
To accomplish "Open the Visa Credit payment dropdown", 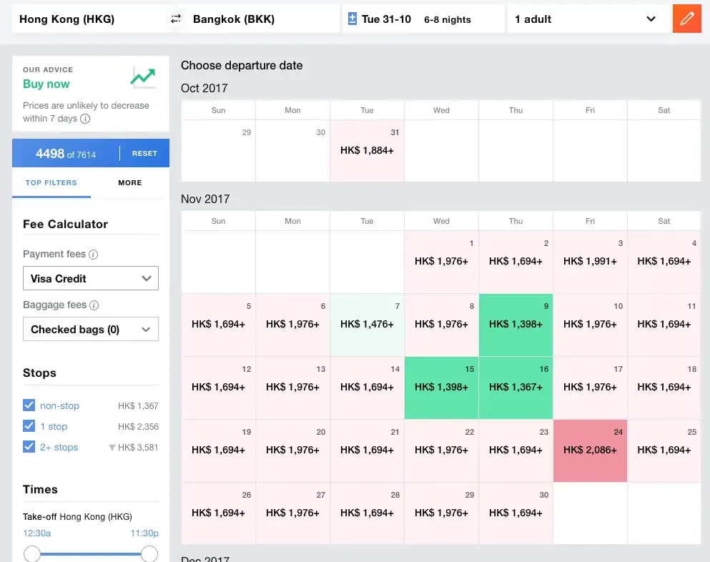I will click(91, 279).
